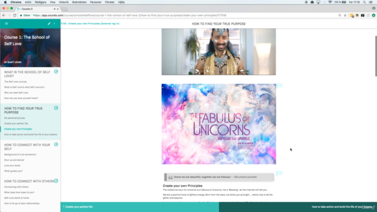Open Notification Center icon in the menu bar
This screenshot has height=212, width=377.
click(371, 2)
